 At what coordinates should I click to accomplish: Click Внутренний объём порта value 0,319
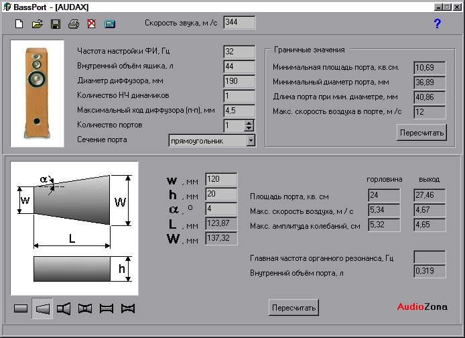tap(429, 271)
